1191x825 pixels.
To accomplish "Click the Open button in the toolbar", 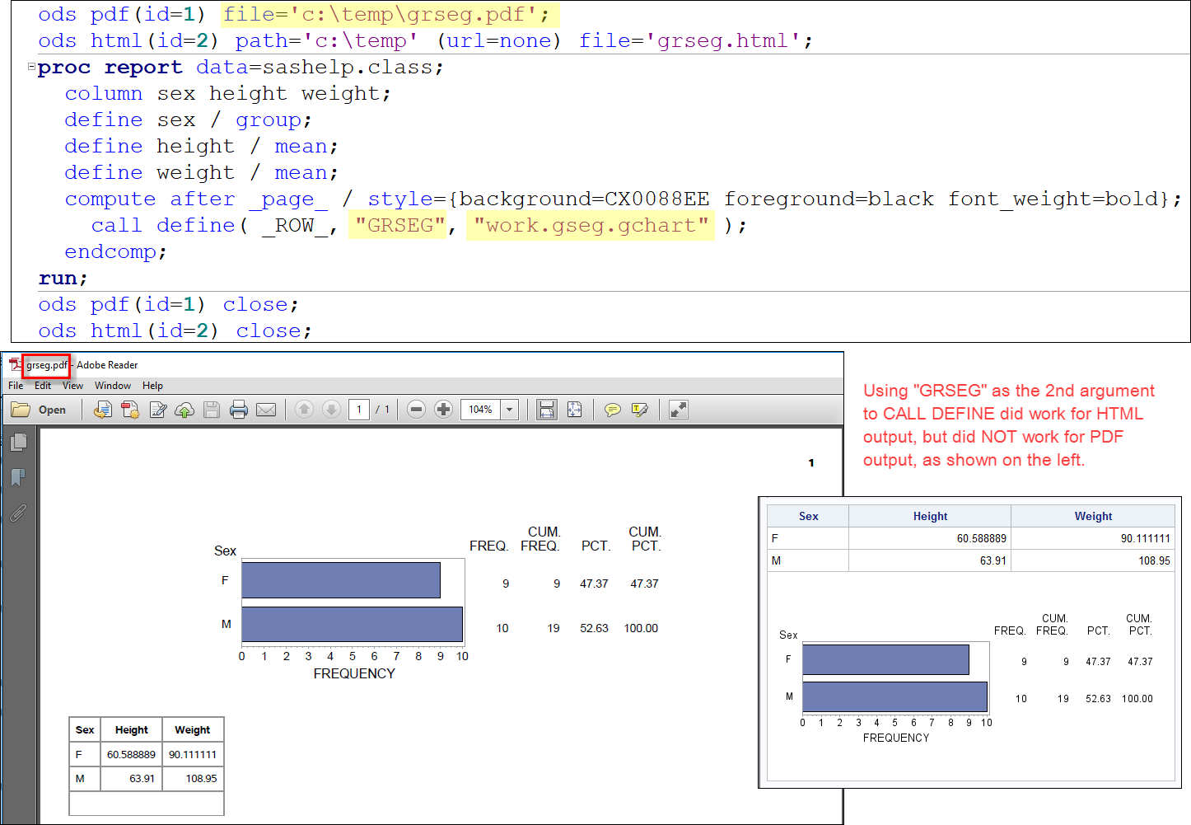I will pyautogui.click(x=40, y=410).
